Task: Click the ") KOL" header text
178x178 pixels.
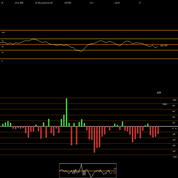Action: tap(117, 3)
